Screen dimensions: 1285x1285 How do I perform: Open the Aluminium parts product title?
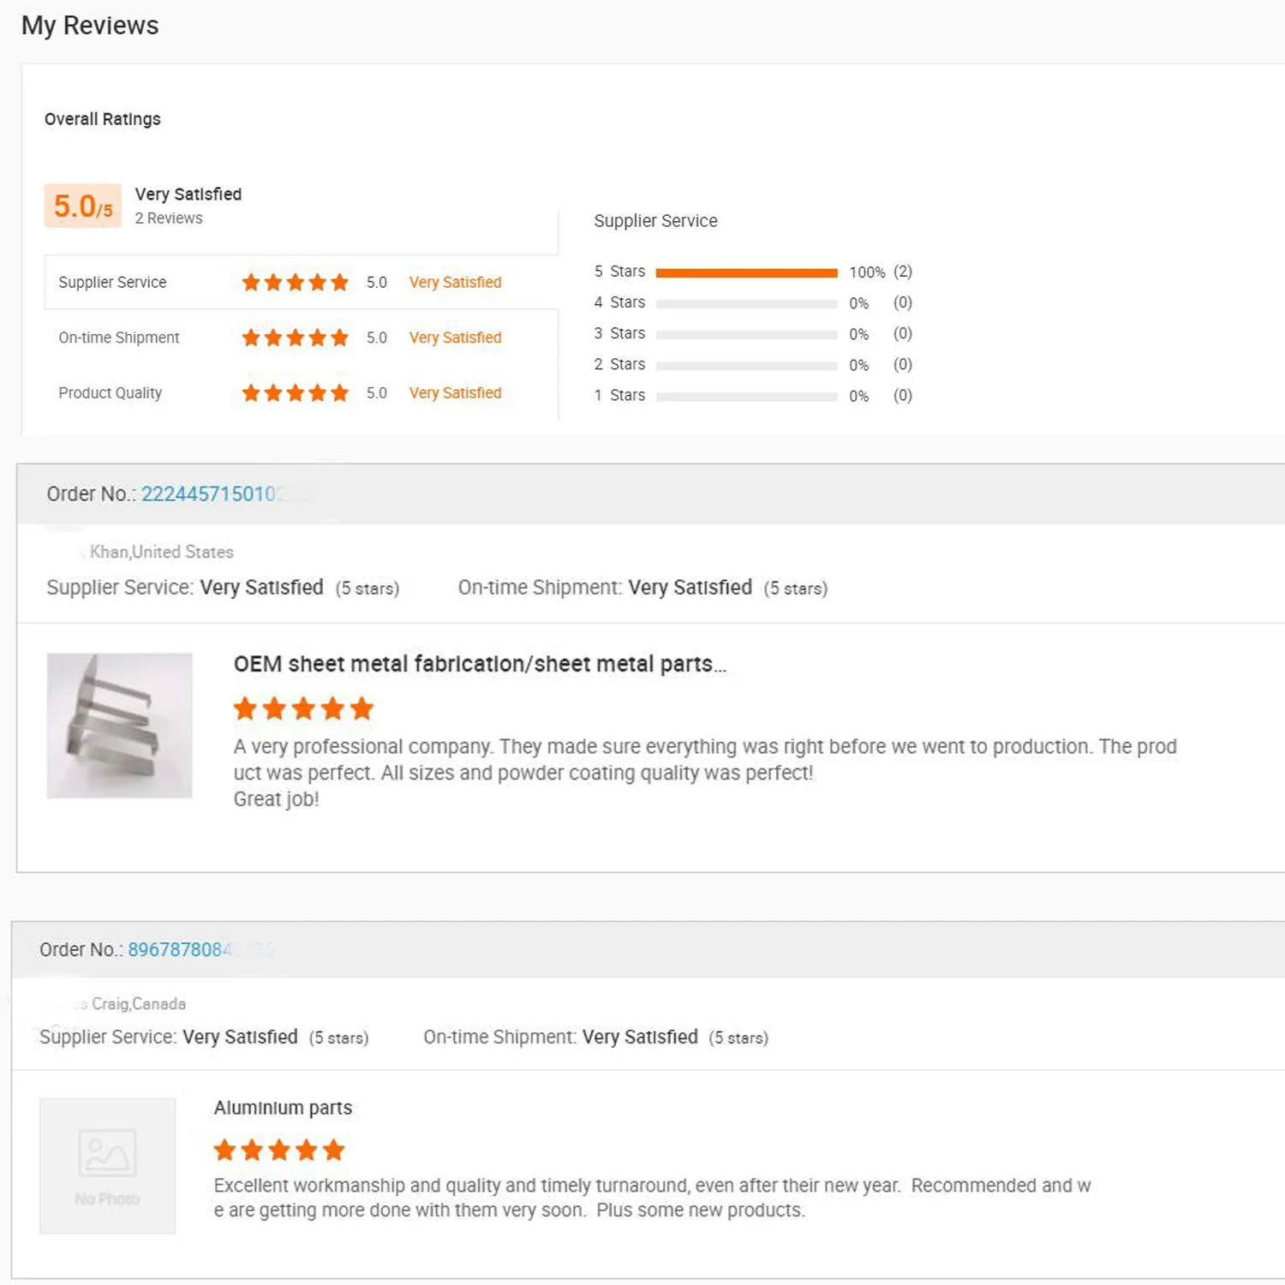point(283,1108)
